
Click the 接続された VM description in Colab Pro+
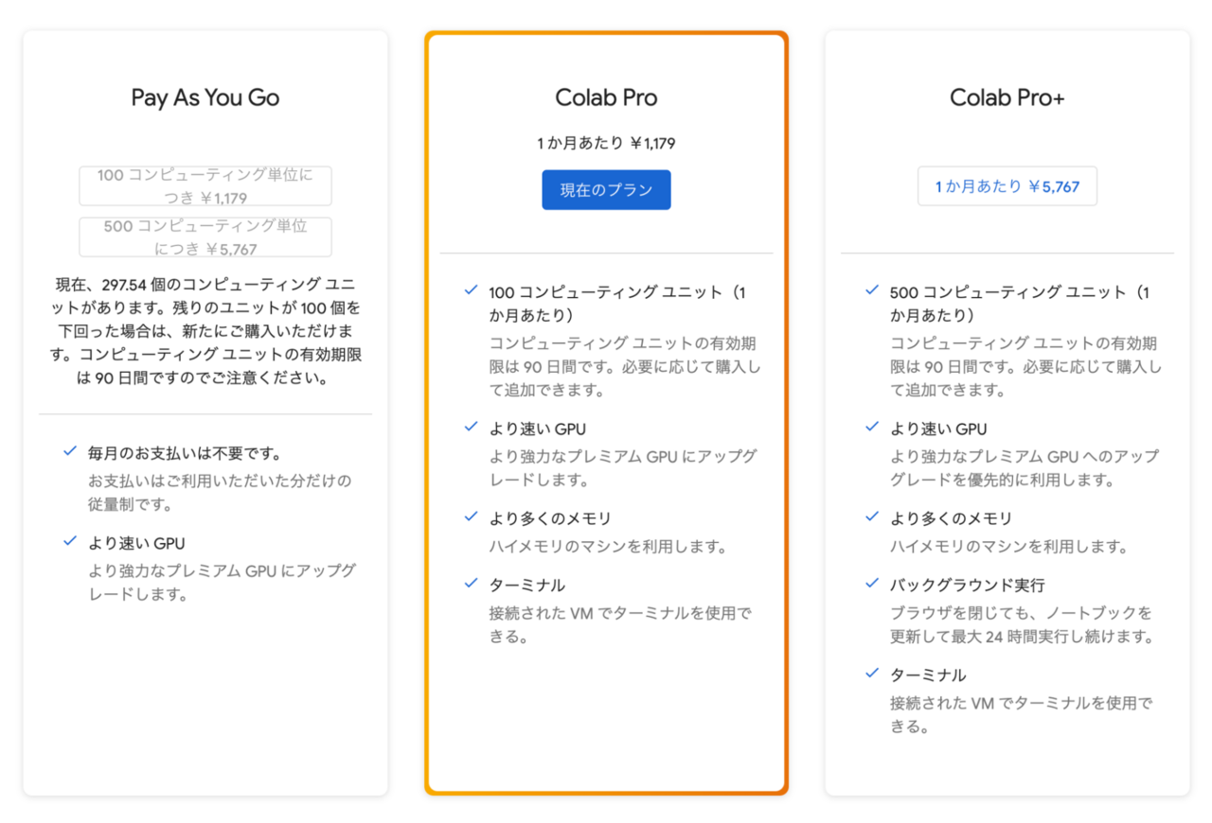(x=1022, y=714)
